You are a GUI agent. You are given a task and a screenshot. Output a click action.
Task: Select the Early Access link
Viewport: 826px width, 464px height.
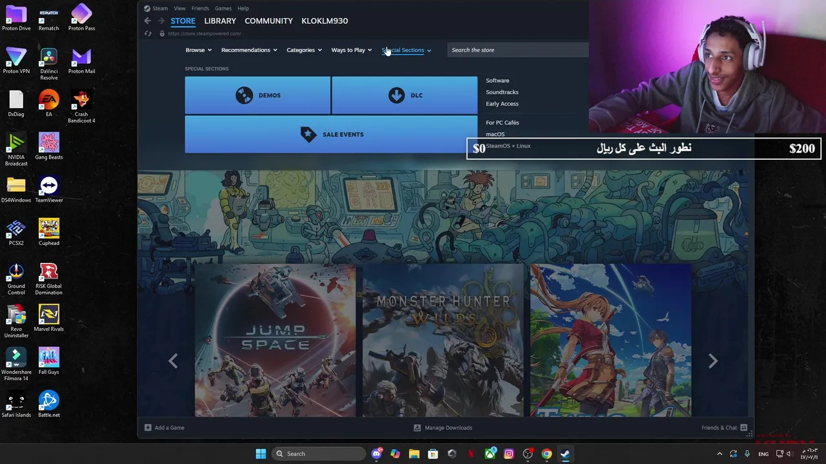(502, 104)
